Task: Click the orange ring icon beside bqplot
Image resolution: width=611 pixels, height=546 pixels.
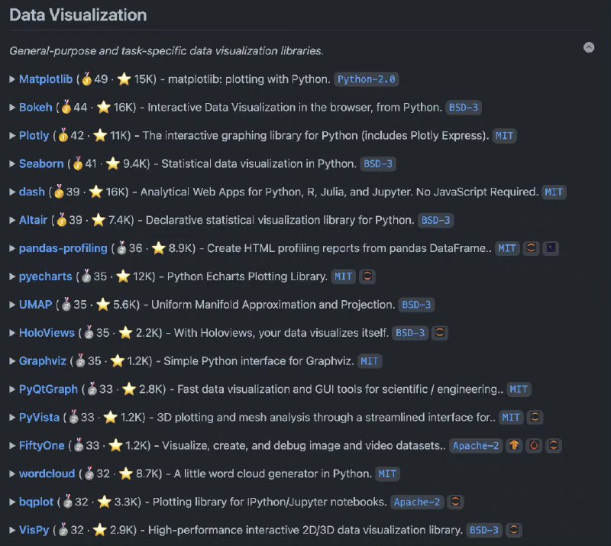Action: pos(455,502)
